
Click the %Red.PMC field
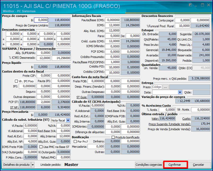click(x=63, y=157)
